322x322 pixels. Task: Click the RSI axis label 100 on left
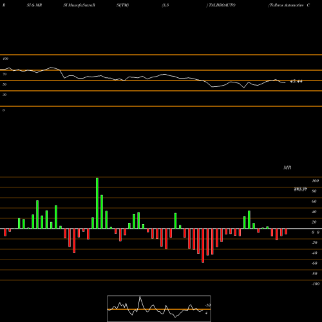pos(5,59)
